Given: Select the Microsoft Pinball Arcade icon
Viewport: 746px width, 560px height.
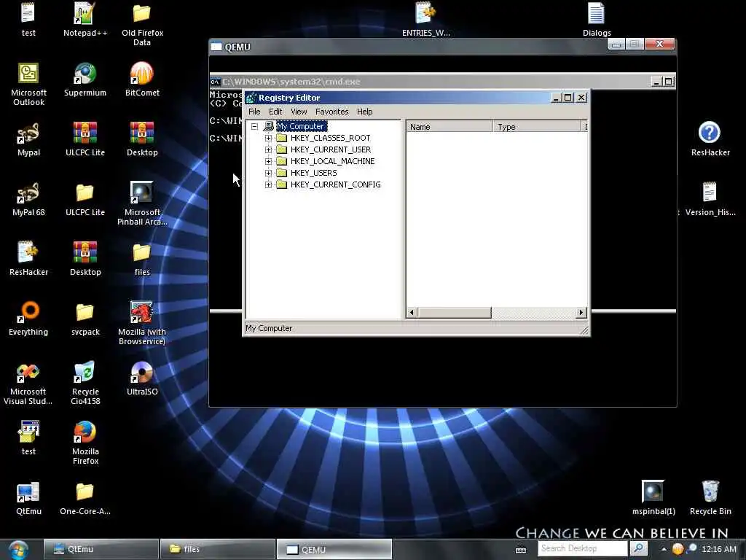Looking at the screenshot, I should tap(142, 203).
